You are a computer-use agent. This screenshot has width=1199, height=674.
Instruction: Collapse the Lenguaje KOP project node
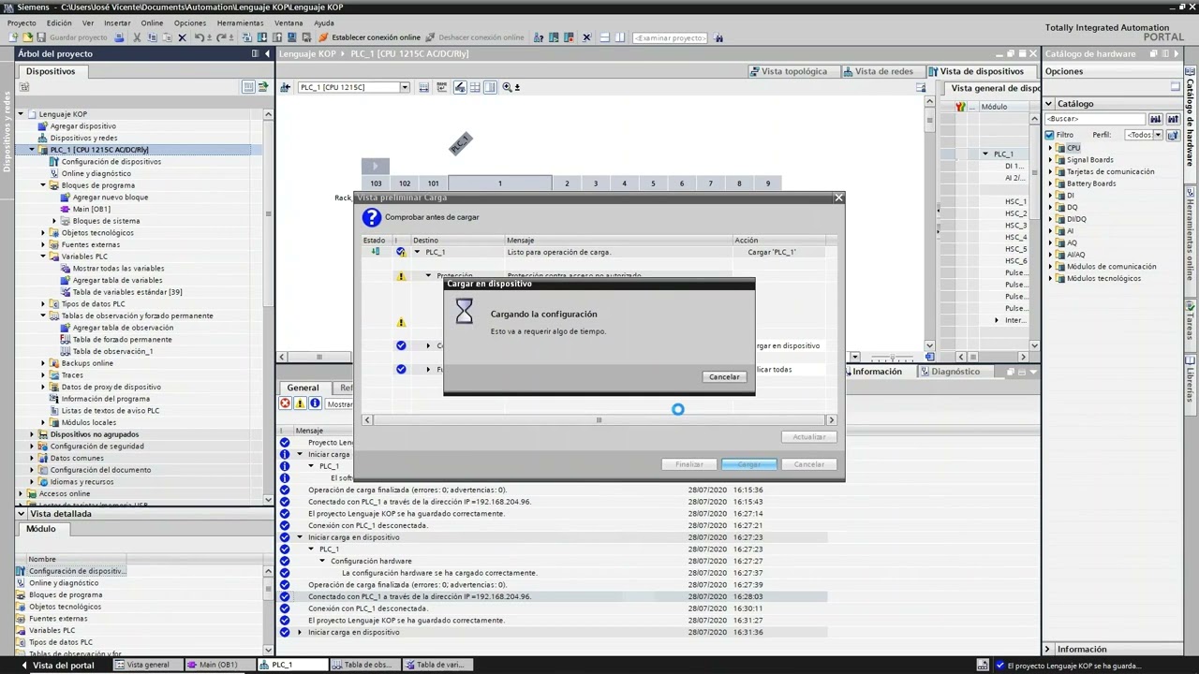click(21, 114)
